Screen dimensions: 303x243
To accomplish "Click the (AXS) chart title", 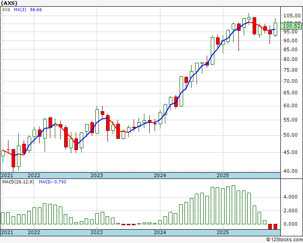I will click(9, 3).
